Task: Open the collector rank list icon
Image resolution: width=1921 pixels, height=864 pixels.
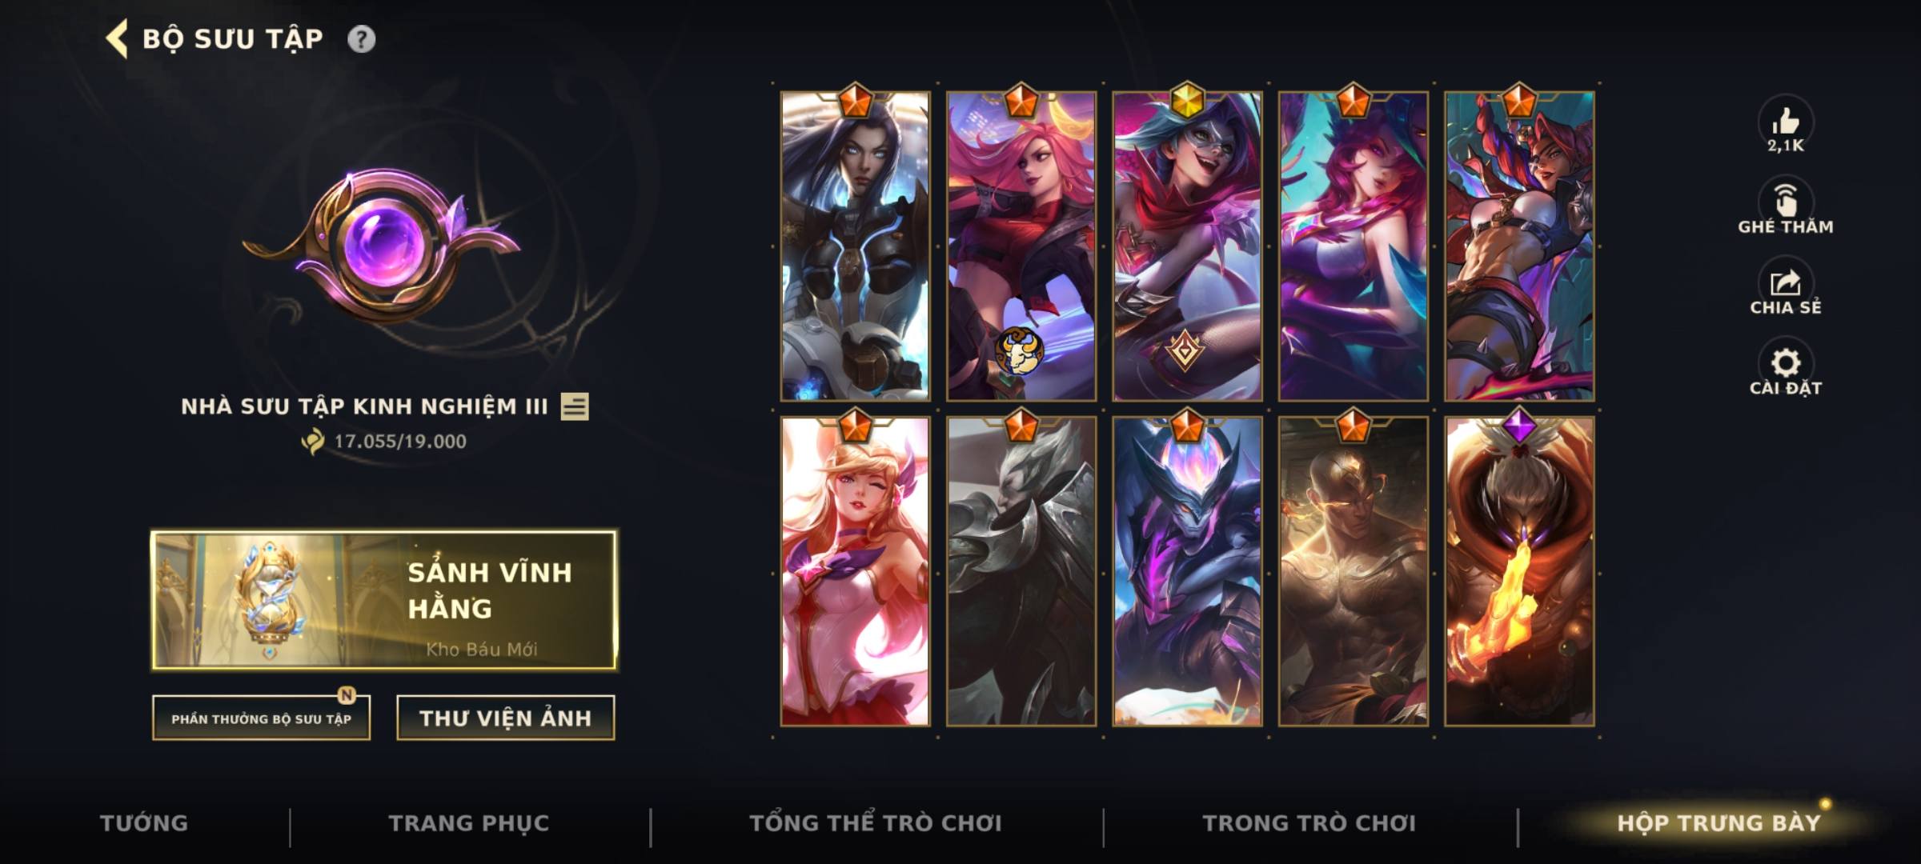Action: [x=575, y=406]
